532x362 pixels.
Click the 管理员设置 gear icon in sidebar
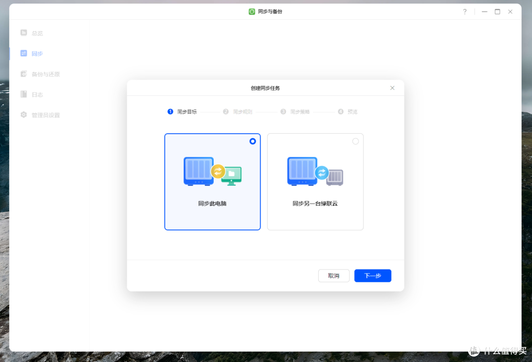[x=24, y=115]
